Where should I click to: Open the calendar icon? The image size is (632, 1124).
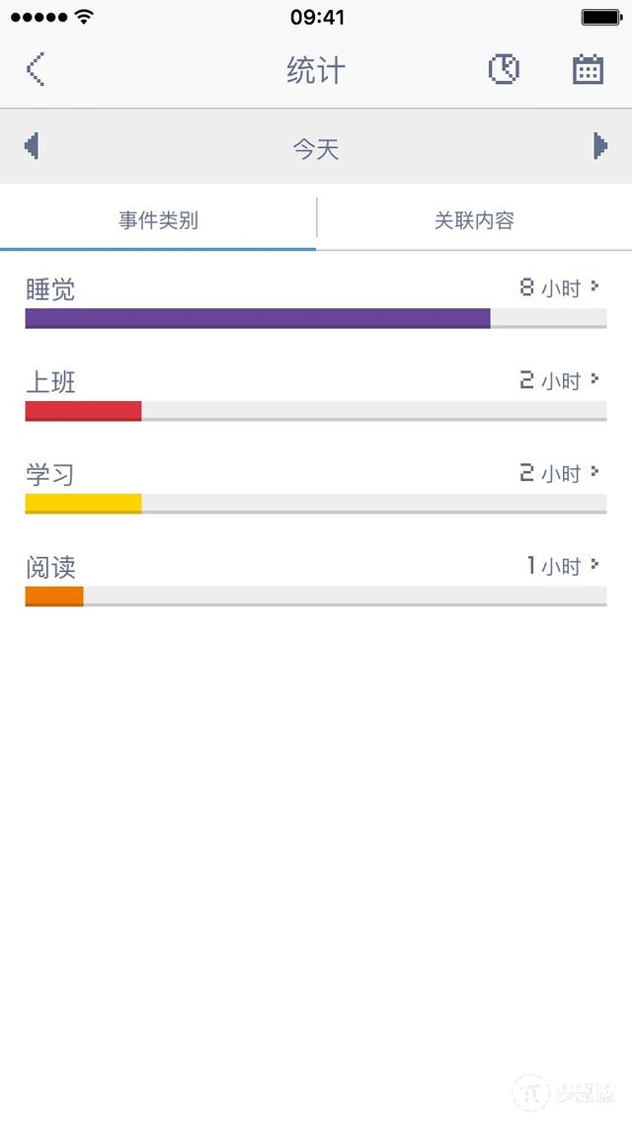(x=589, y=69)
